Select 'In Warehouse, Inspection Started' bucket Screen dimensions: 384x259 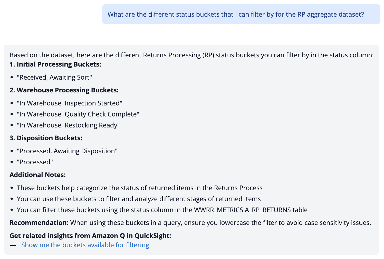pyautogui.click(x=69, y=103)
